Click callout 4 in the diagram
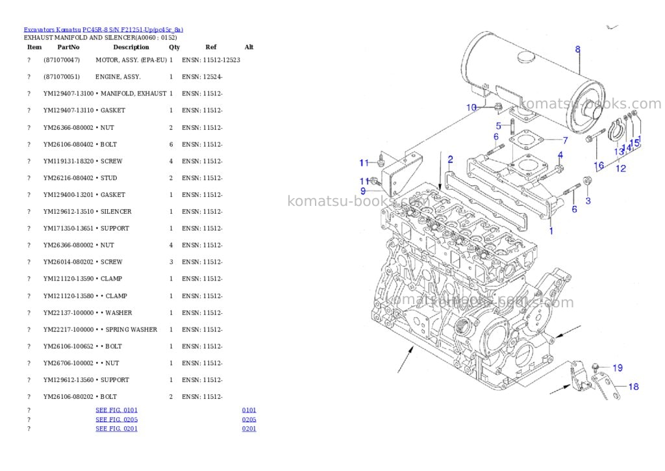The height and width of the screenshot is (471, 665). point(560,155)
